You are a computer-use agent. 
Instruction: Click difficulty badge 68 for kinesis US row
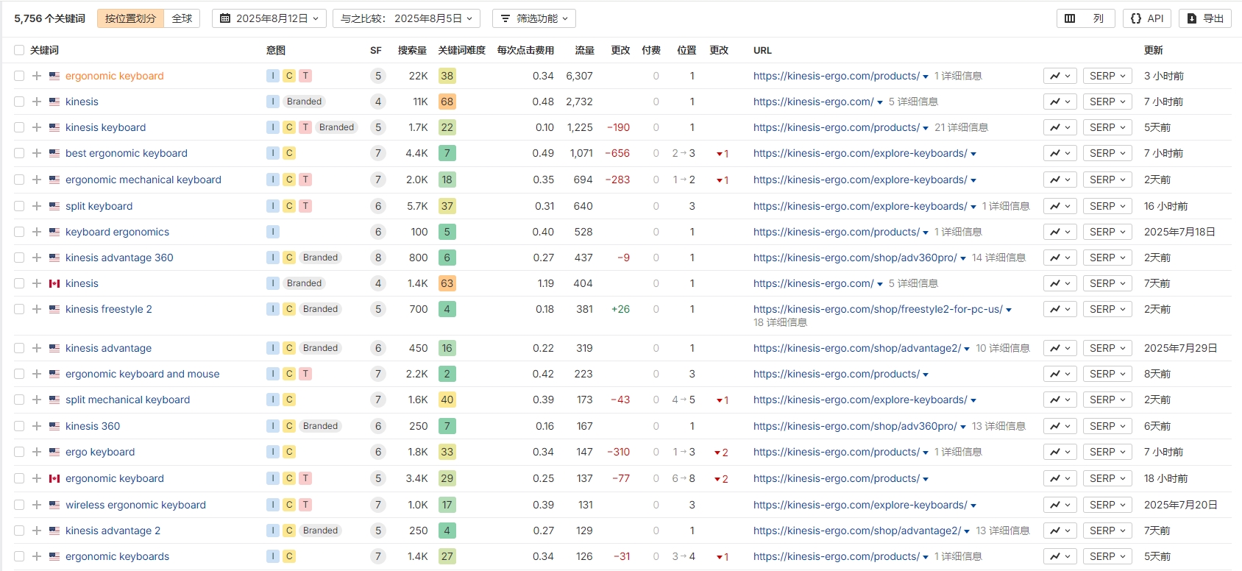tap(447, 102)
